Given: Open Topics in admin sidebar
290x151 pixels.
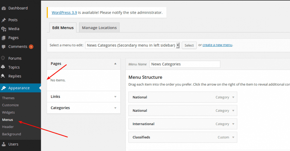Looking at the screenshot, I should 14,67.
